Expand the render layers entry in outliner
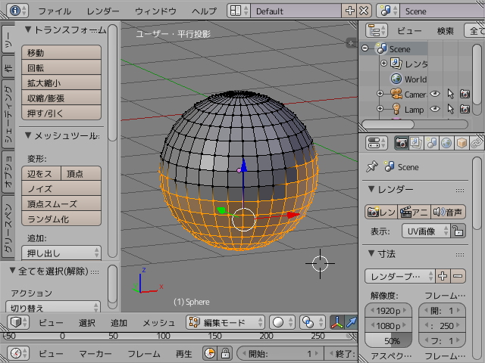The height and width of the screenshot is (363, 485). (x=383, y=63)
